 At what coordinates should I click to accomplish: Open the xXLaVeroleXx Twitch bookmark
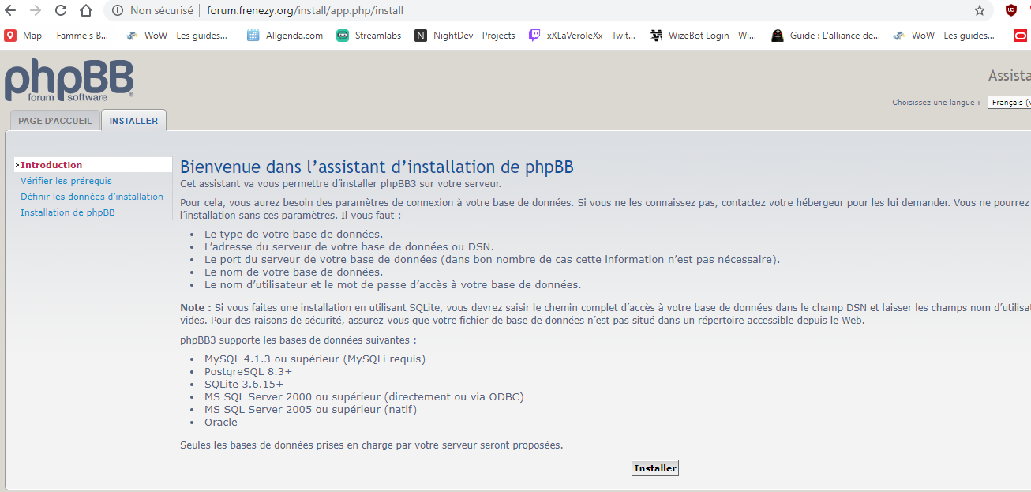coord(582,36)
